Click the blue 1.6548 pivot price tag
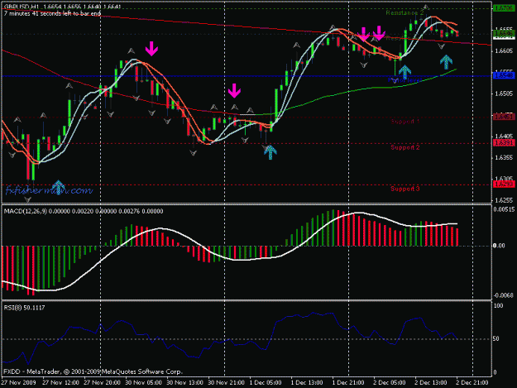Screen dimensions: 517x388 (504, 75)
